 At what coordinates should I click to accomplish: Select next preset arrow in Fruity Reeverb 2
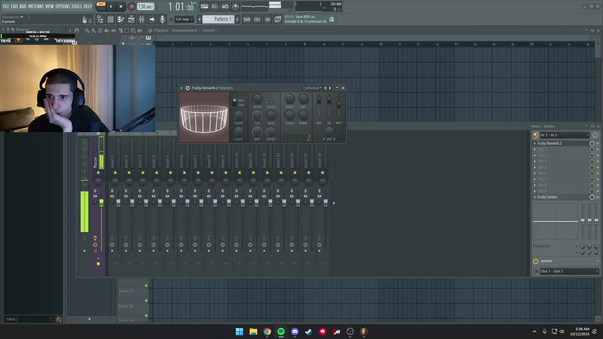coord(330,88)
